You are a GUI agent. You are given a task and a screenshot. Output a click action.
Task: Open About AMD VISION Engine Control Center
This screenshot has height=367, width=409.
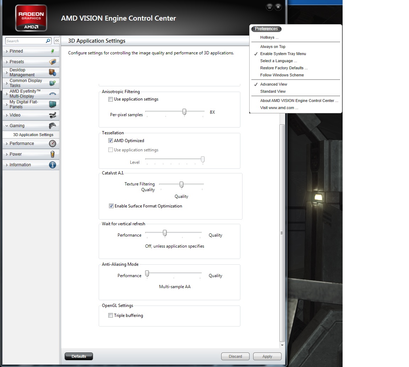(x=299, y=101)
